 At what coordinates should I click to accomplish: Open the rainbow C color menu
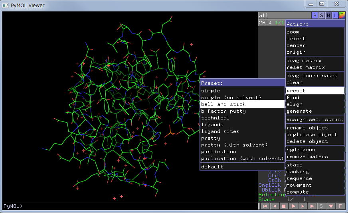342,16
